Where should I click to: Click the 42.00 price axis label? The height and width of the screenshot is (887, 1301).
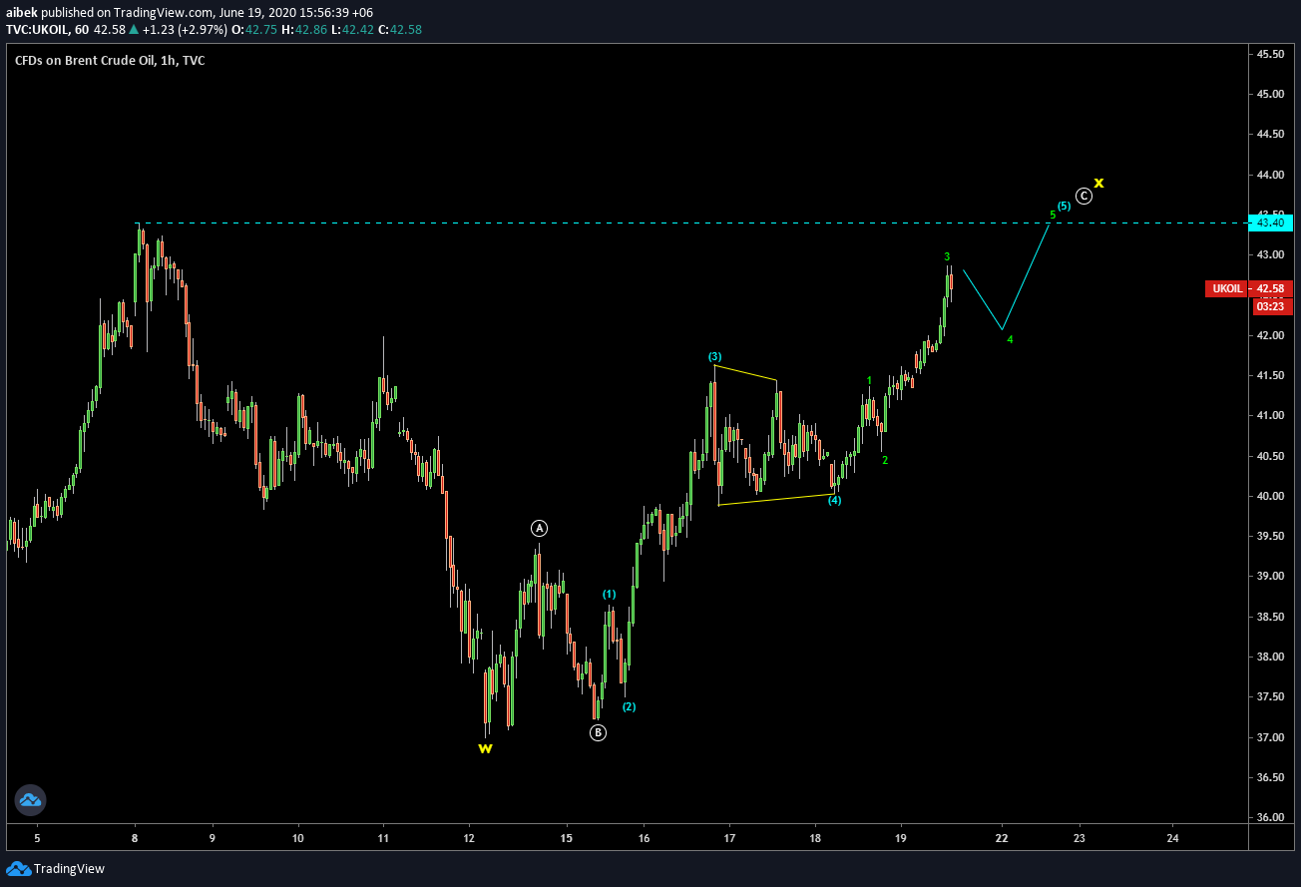1270,335
